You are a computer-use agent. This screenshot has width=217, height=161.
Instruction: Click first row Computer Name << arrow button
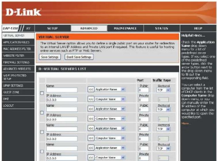91,99
